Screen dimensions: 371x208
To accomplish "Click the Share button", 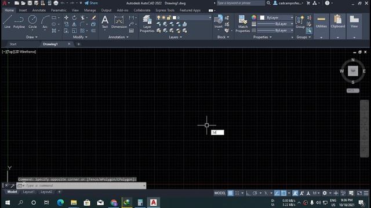I will [91, 3].
